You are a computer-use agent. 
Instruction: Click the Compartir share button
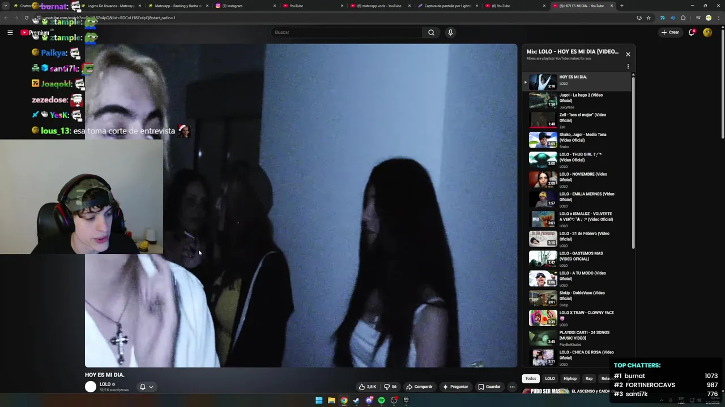(x=419, y=387)
